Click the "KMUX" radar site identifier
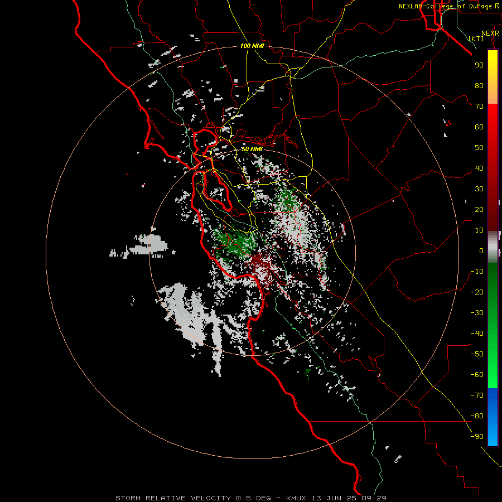The width and height of the screenshot is (502, 502). 296,498
